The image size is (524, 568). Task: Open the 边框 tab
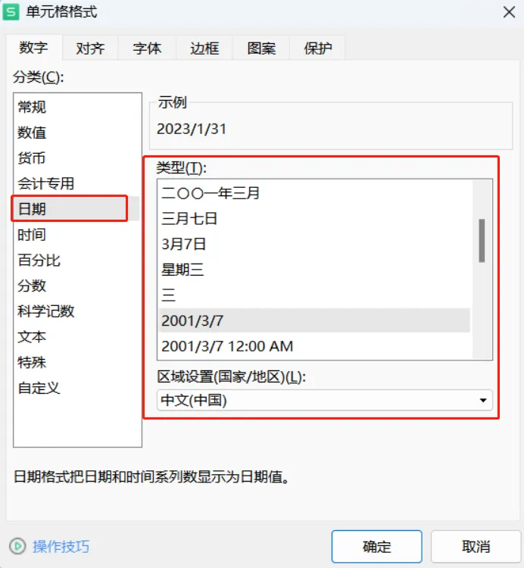coord(204,48)
